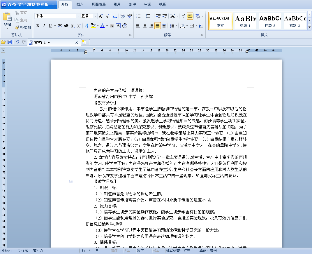
Task: Click the undo arrow icon
Action: (17, 42)
